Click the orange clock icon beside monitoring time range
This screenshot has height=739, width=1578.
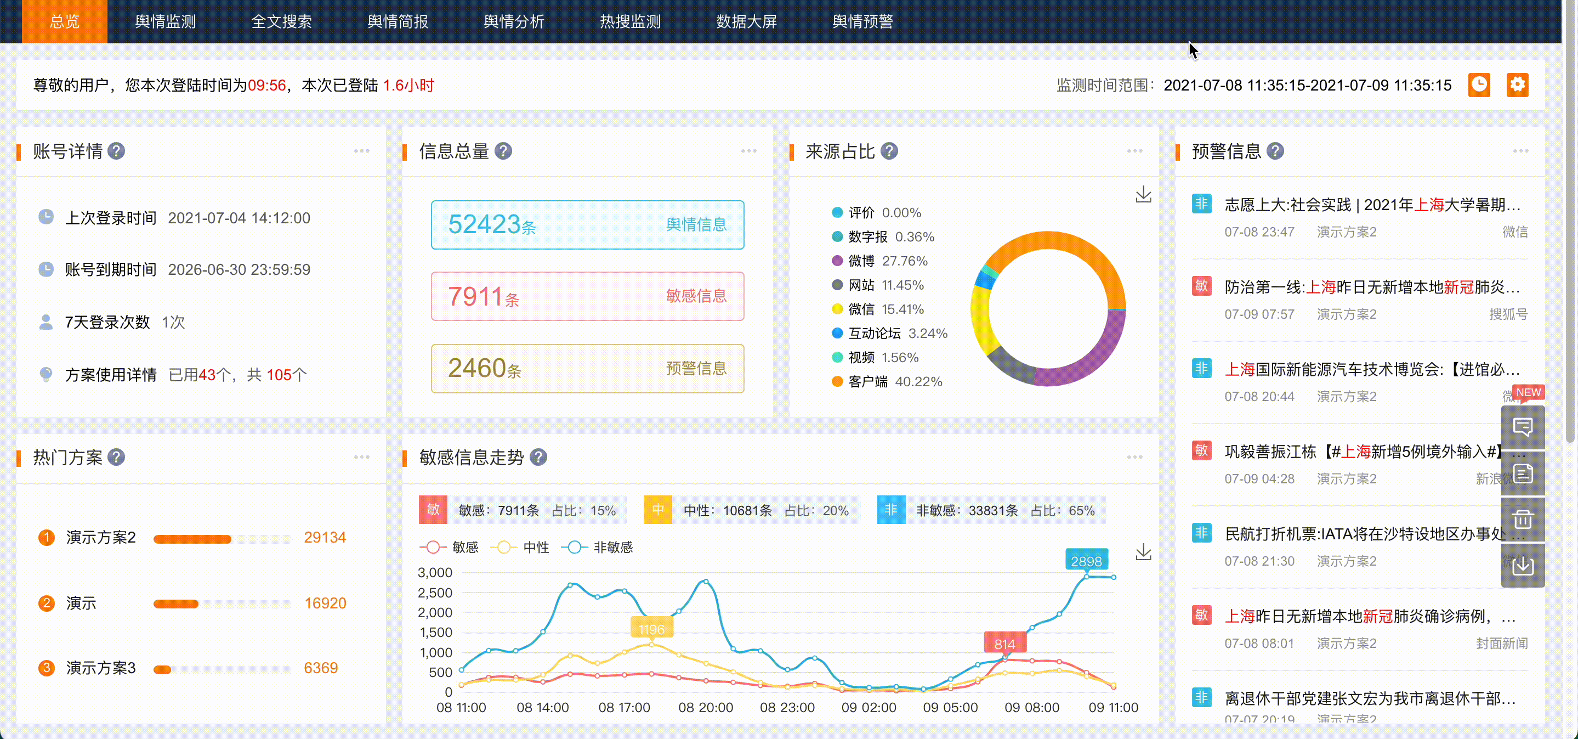pos(1479,84)
